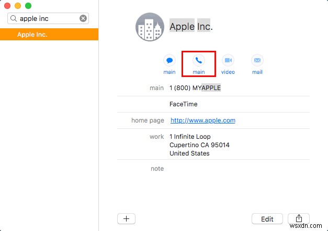Screen dimensions: 328x231
Task: Maximize the window with green button
Action: tap(28, 6)
